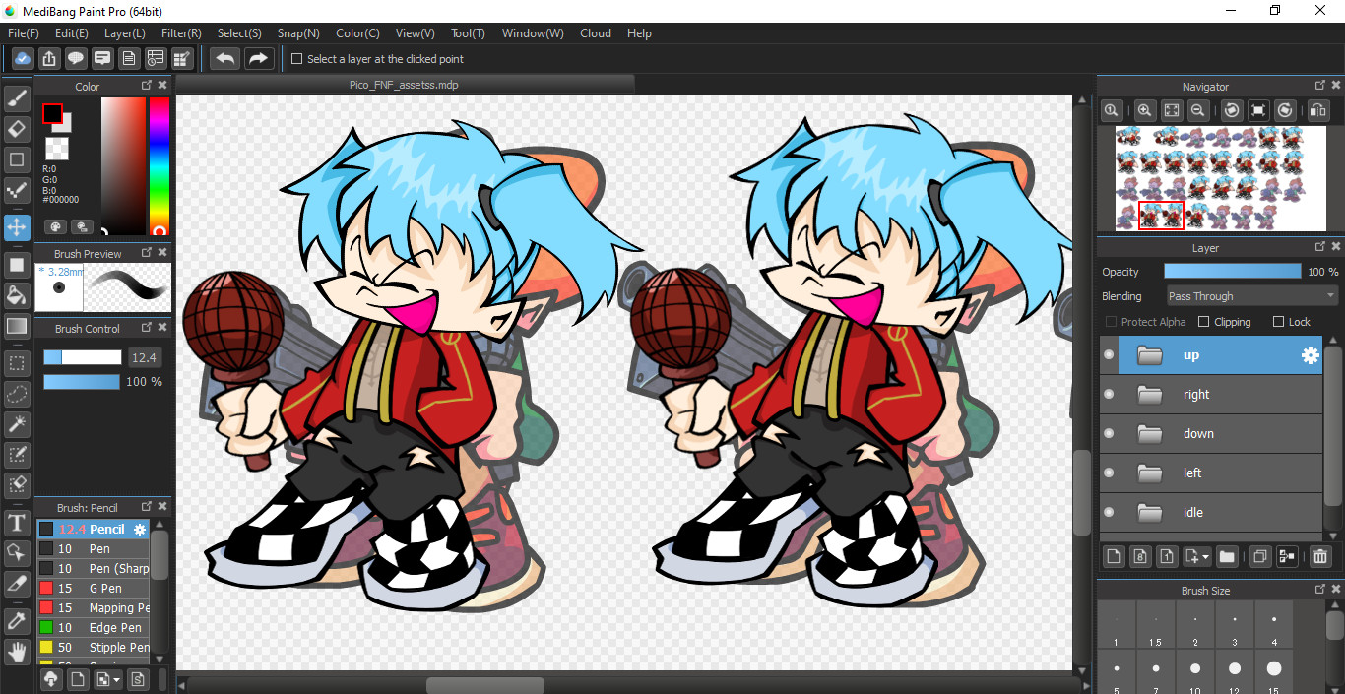Select the Text tool
The width and height of the screenshot is (1345, 694).
pyautogui.click(x=17, y=522)
